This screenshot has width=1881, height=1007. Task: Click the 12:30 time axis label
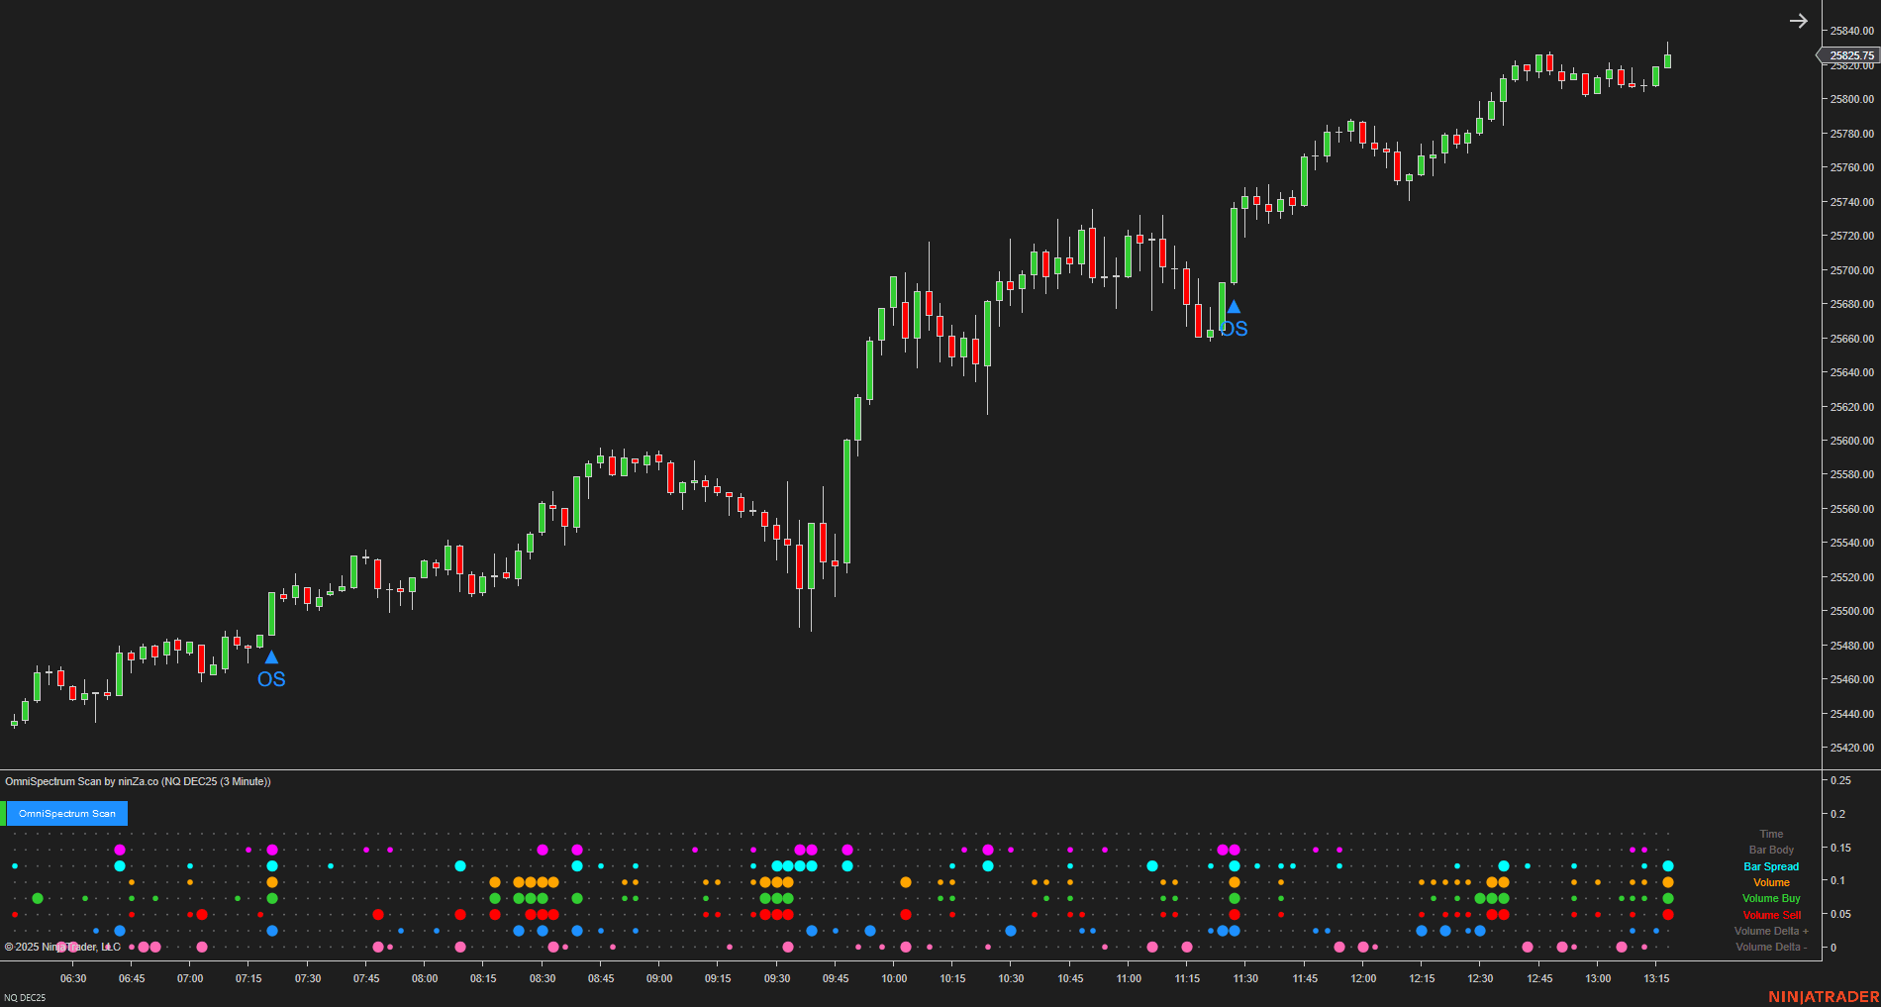(x=1480, y=978)
